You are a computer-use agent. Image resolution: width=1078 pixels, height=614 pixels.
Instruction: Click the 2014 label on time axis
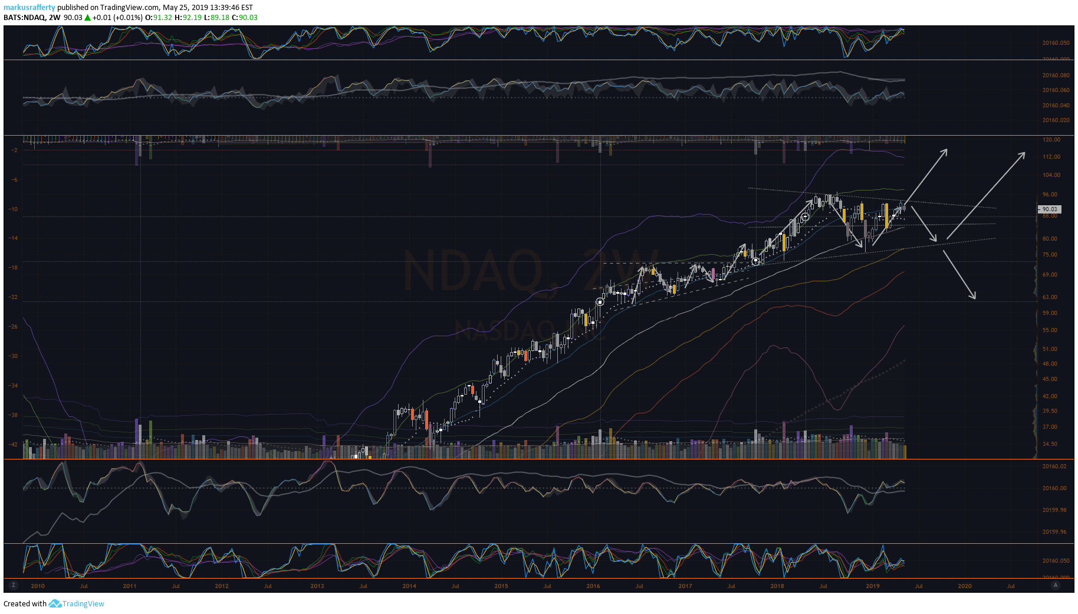(409, 586)
